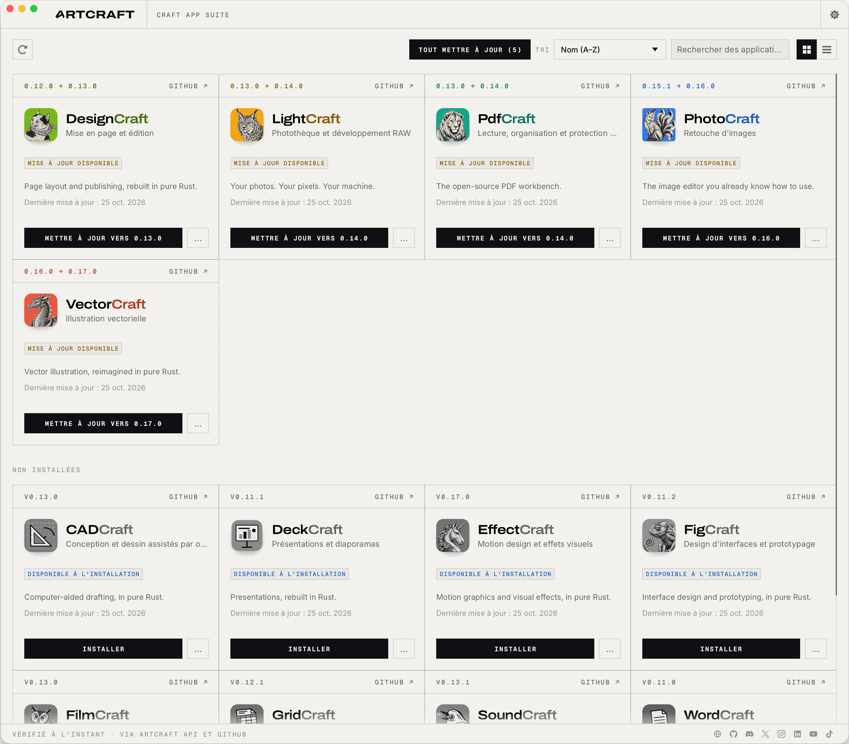849x744 pixels.
Task: Update DesignCraft to version 0.13.0
Action: 103,238
